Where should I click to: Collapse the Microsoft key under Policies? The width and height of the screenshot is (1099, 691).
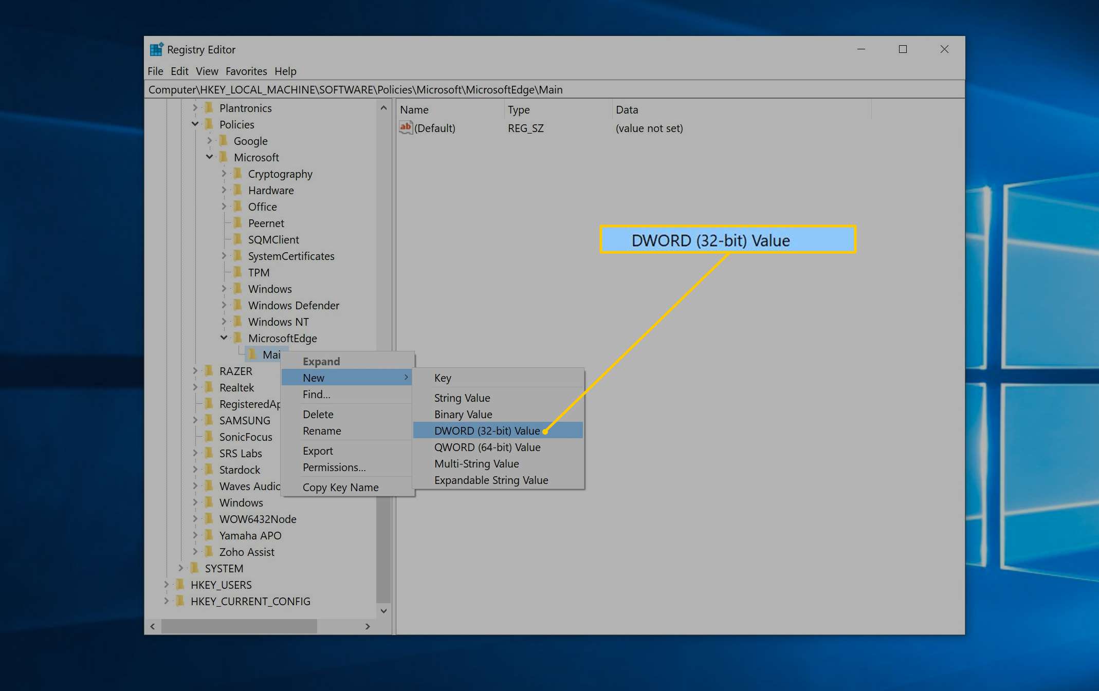[209, 157]
